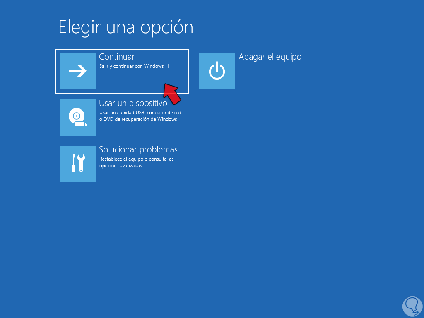Image resolution: width=424 pixels, height=318 pixels.
Task: Click the screwdriver in the troubleshoot tile
Action: [x=74, y=163]
